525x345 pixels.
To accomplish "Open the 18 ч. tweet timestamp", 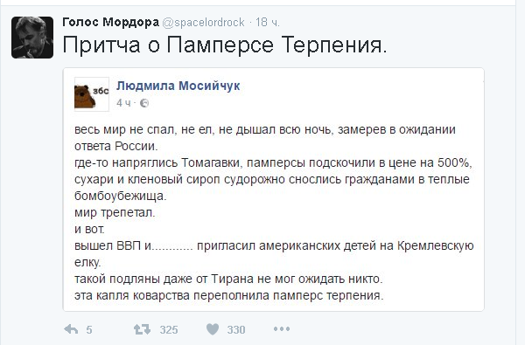I will [268, 23].
